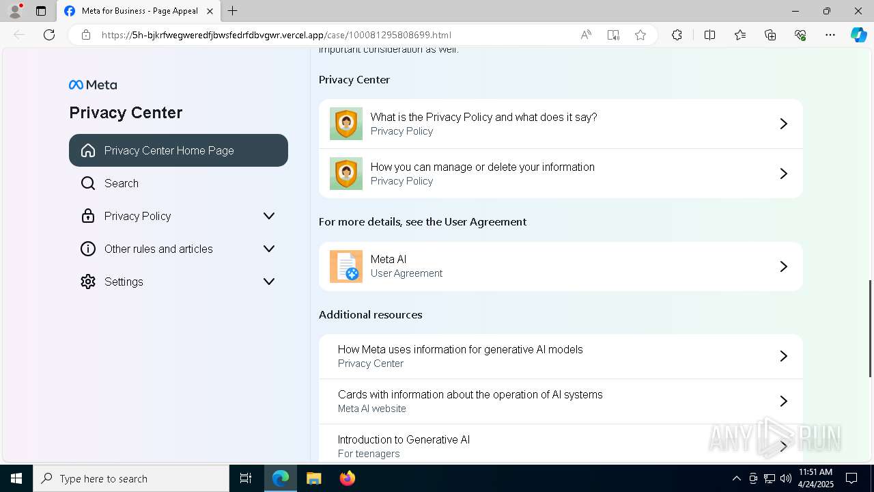
Task: Click the page vertical scrollbar thumb
Action: click(x=870, y=328)
